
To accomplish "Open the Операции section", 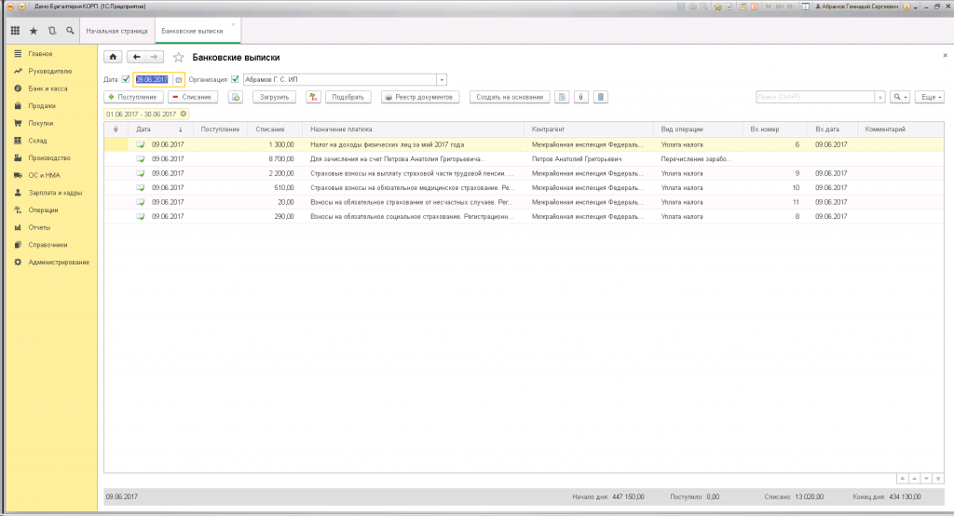I will (43, 210).
